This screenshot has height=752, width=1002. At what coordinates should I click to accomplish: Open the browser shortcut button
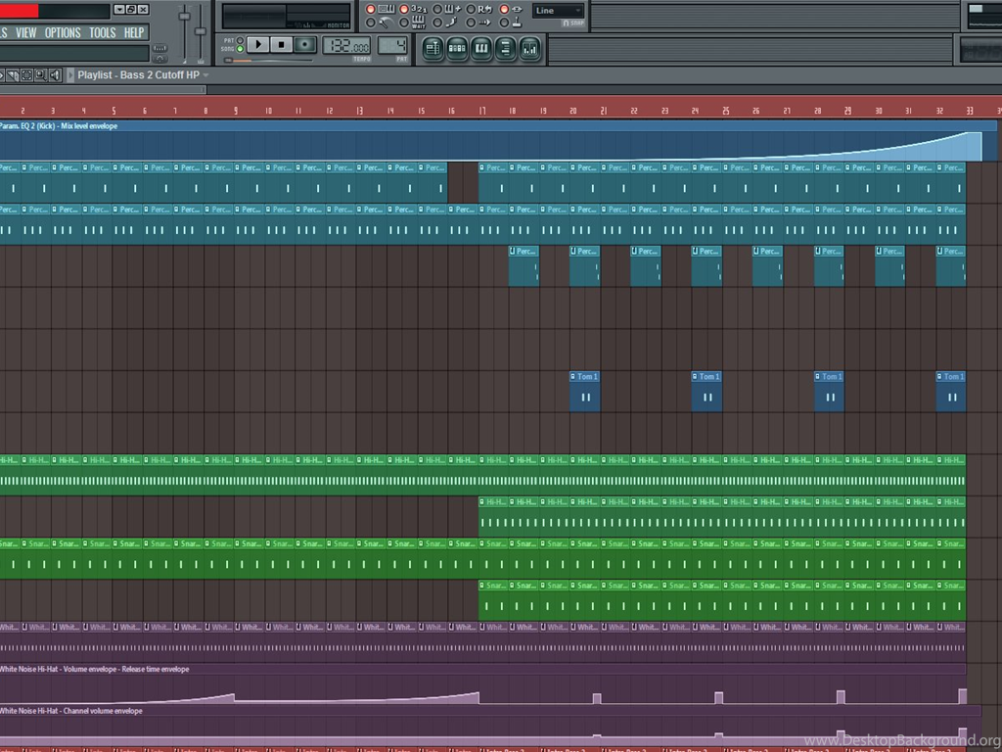[x=505, y=48]
